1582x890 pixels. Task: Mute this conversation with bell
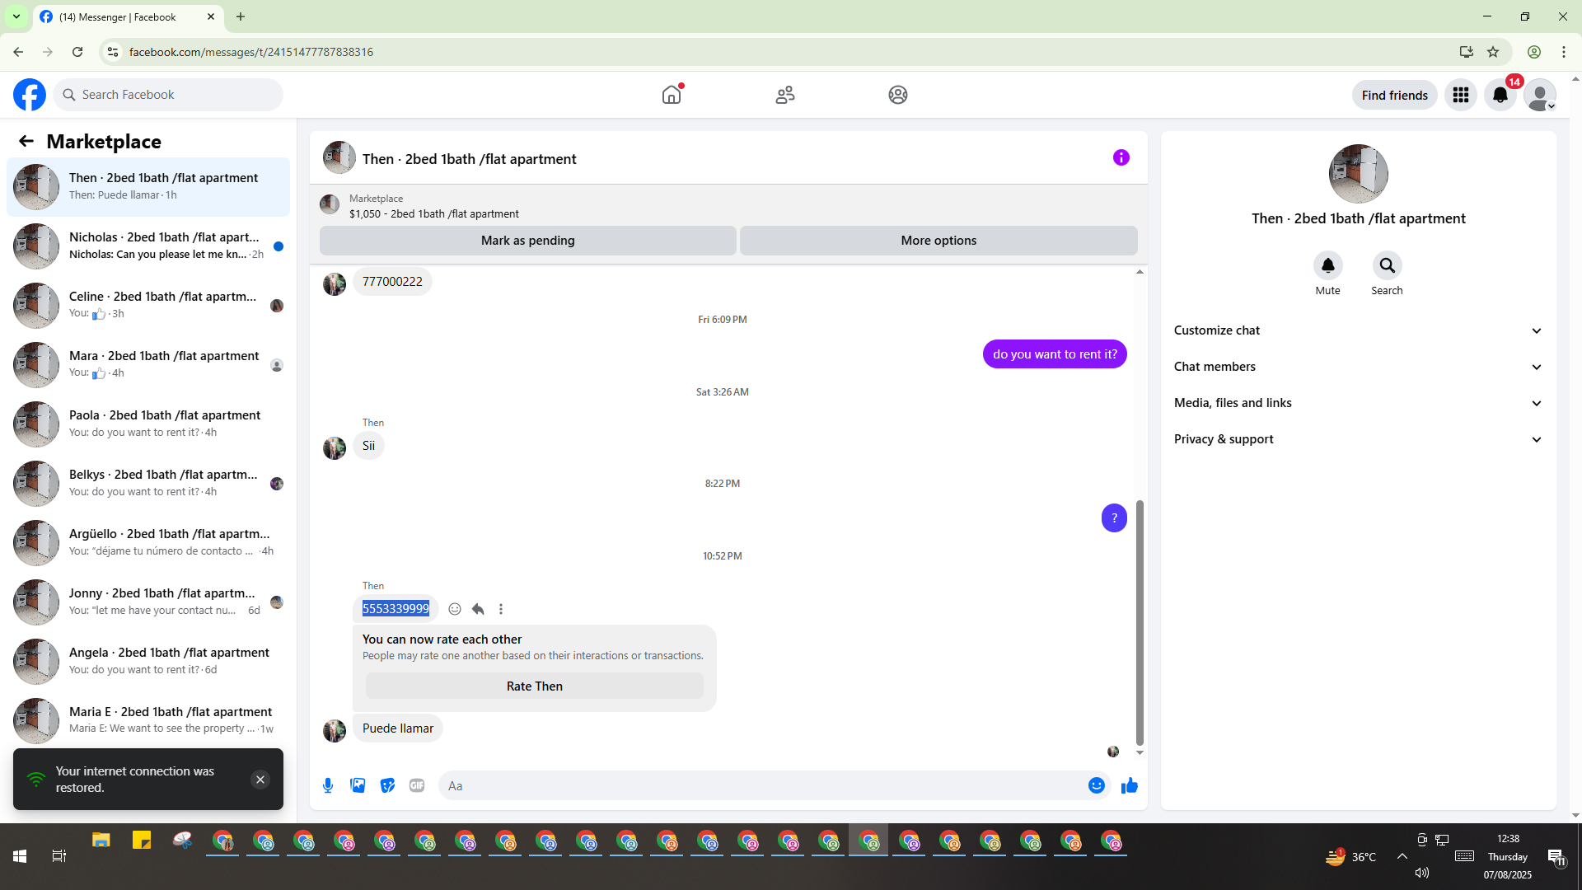1327,266
